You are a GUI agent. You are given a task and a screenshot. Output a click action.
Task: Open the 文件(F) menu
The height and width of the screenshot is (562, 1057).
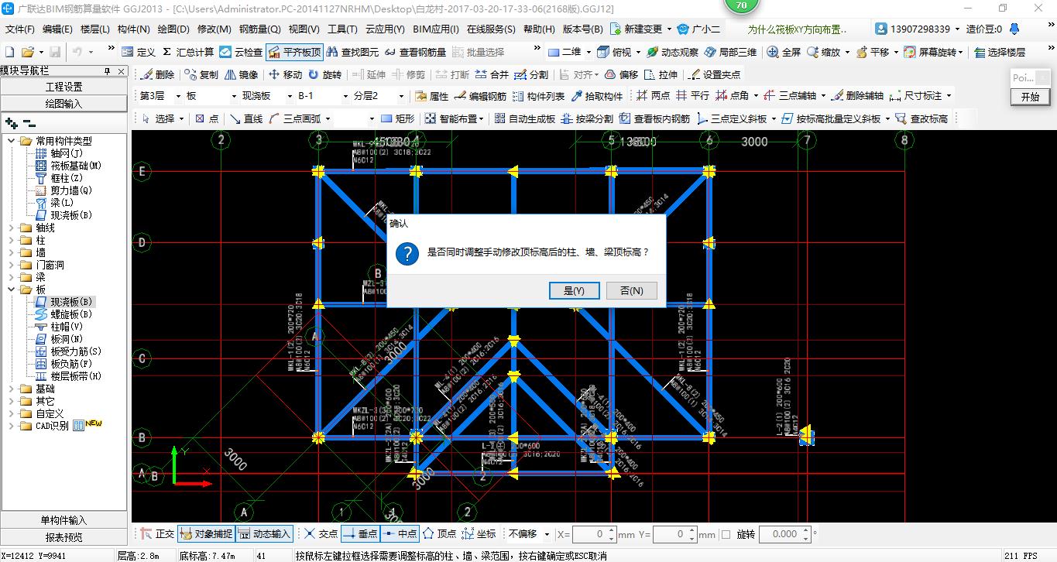pos(20,29)
